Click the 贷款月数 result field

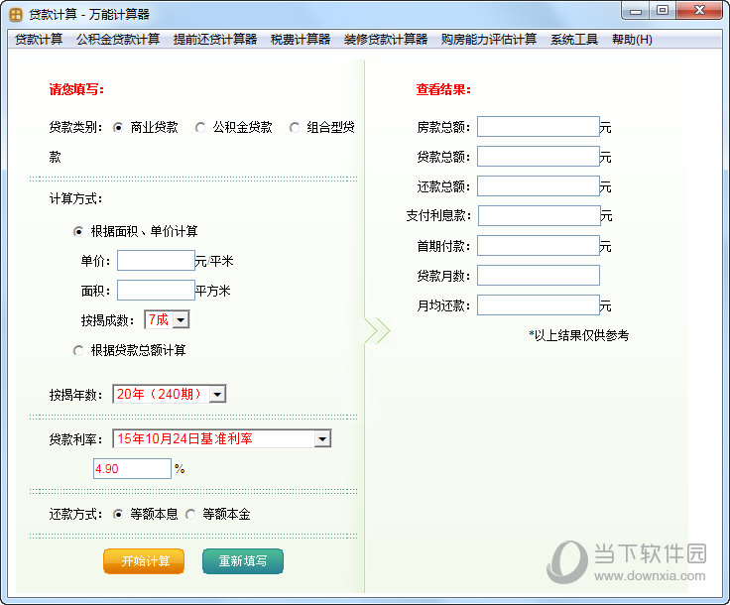click(x=539, y=275)
